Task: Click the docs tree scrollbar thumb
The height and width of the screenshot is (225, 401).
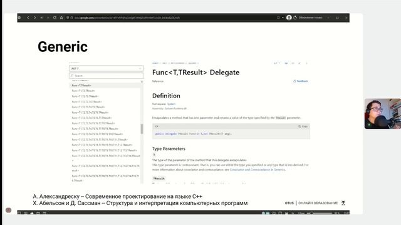Action: point(142,129)
